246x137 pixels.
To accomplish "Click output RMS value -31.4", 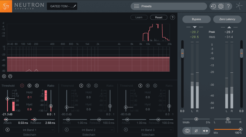I will point(229,37).
